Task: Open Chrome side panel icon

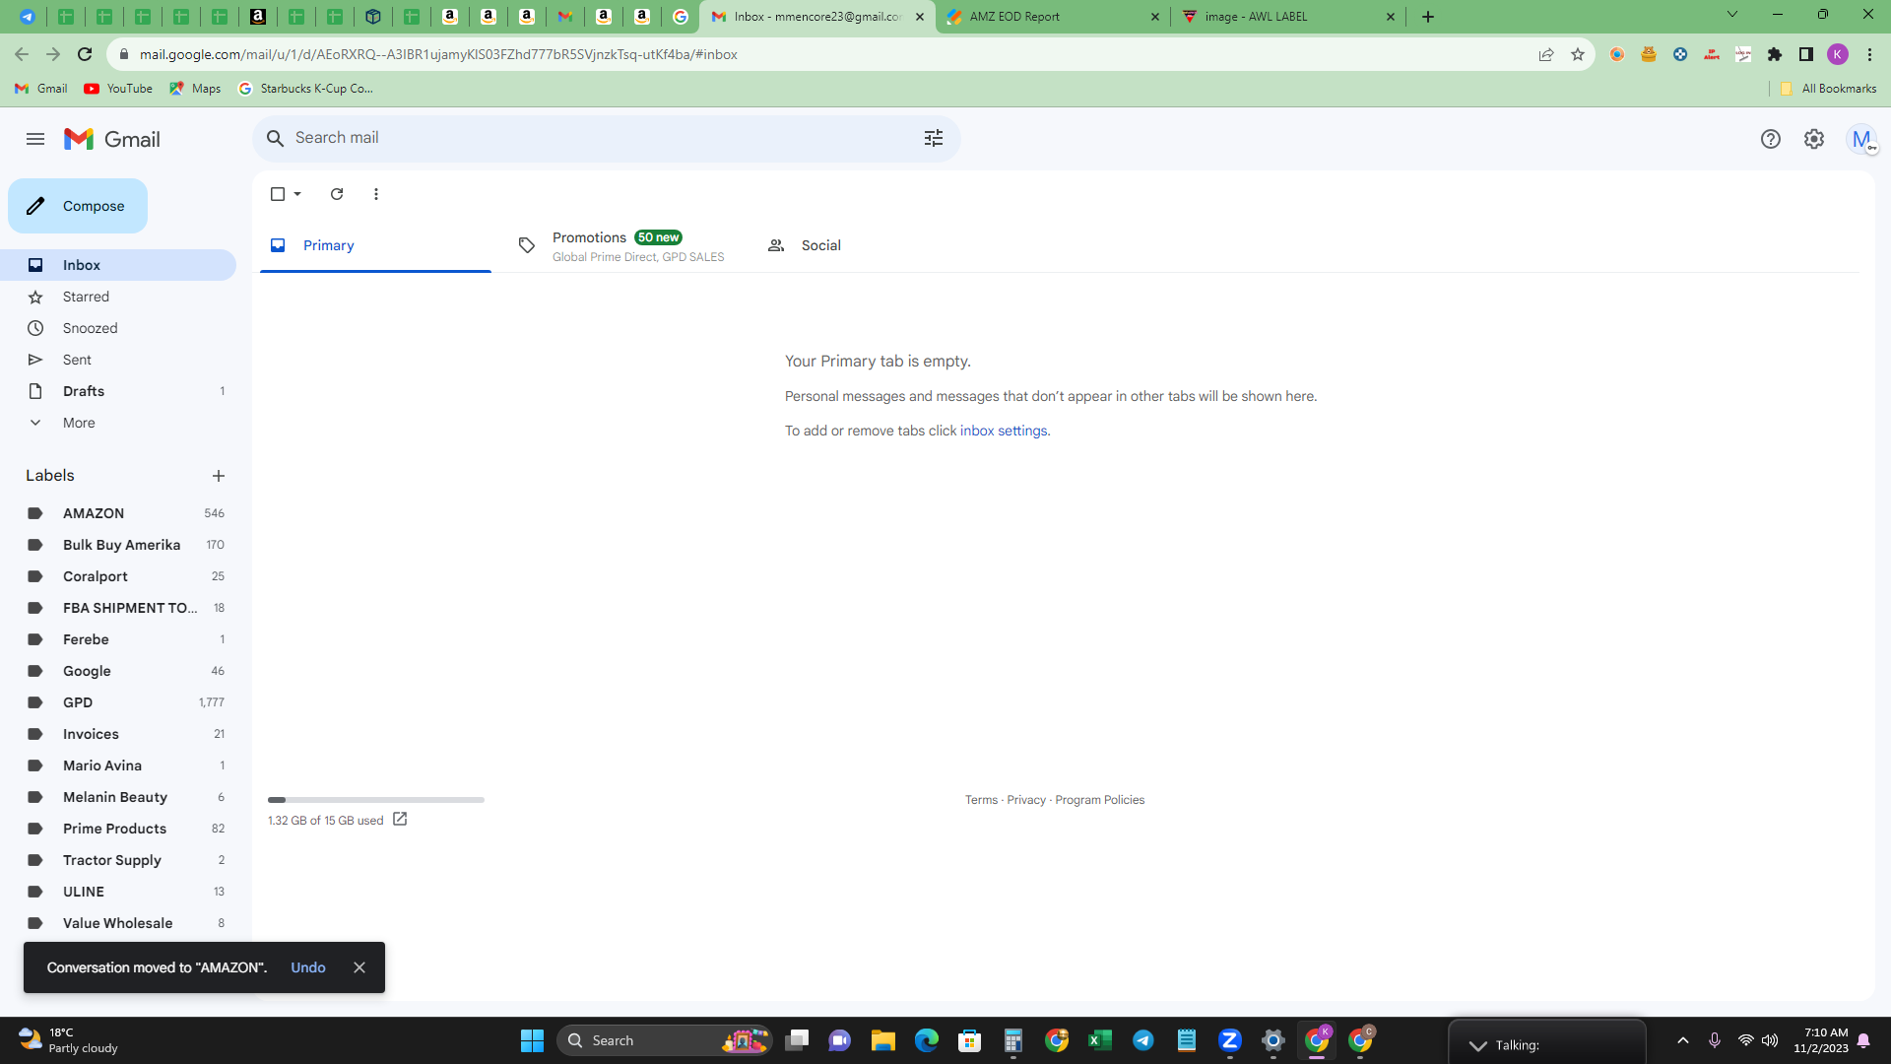Action: (1806, 54)
